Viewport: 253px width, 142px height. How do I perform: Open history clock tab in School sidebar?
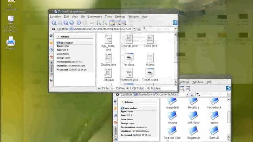click(51, 50)
